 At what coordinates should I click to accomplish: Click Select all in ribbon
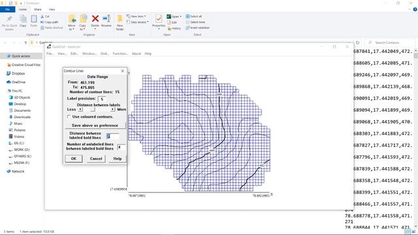(193, 16)
